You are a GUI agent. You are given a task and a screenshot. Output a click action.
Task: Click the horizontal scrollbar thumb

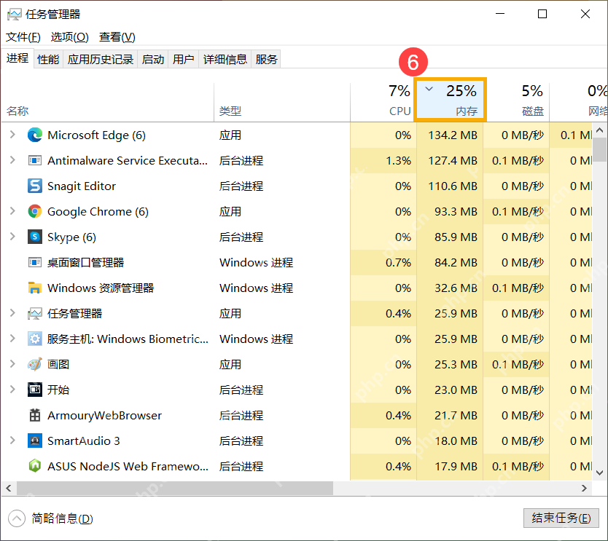click(174, 489)
